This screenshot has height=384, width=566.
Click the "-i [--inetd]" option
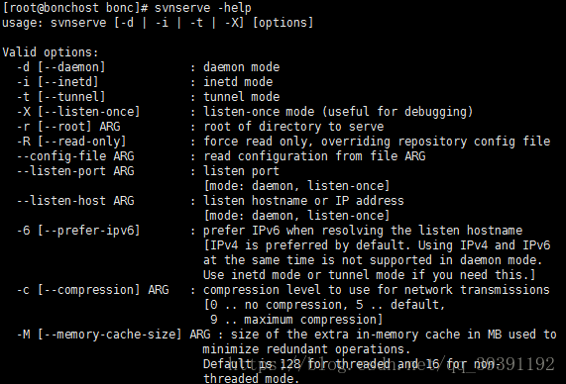(x=57, y=82)
